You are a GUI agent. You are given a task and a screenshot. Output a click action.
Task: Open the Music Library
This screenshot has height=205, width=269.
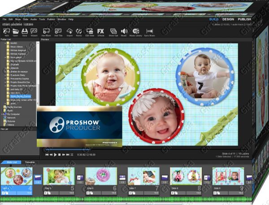(136, 32)
